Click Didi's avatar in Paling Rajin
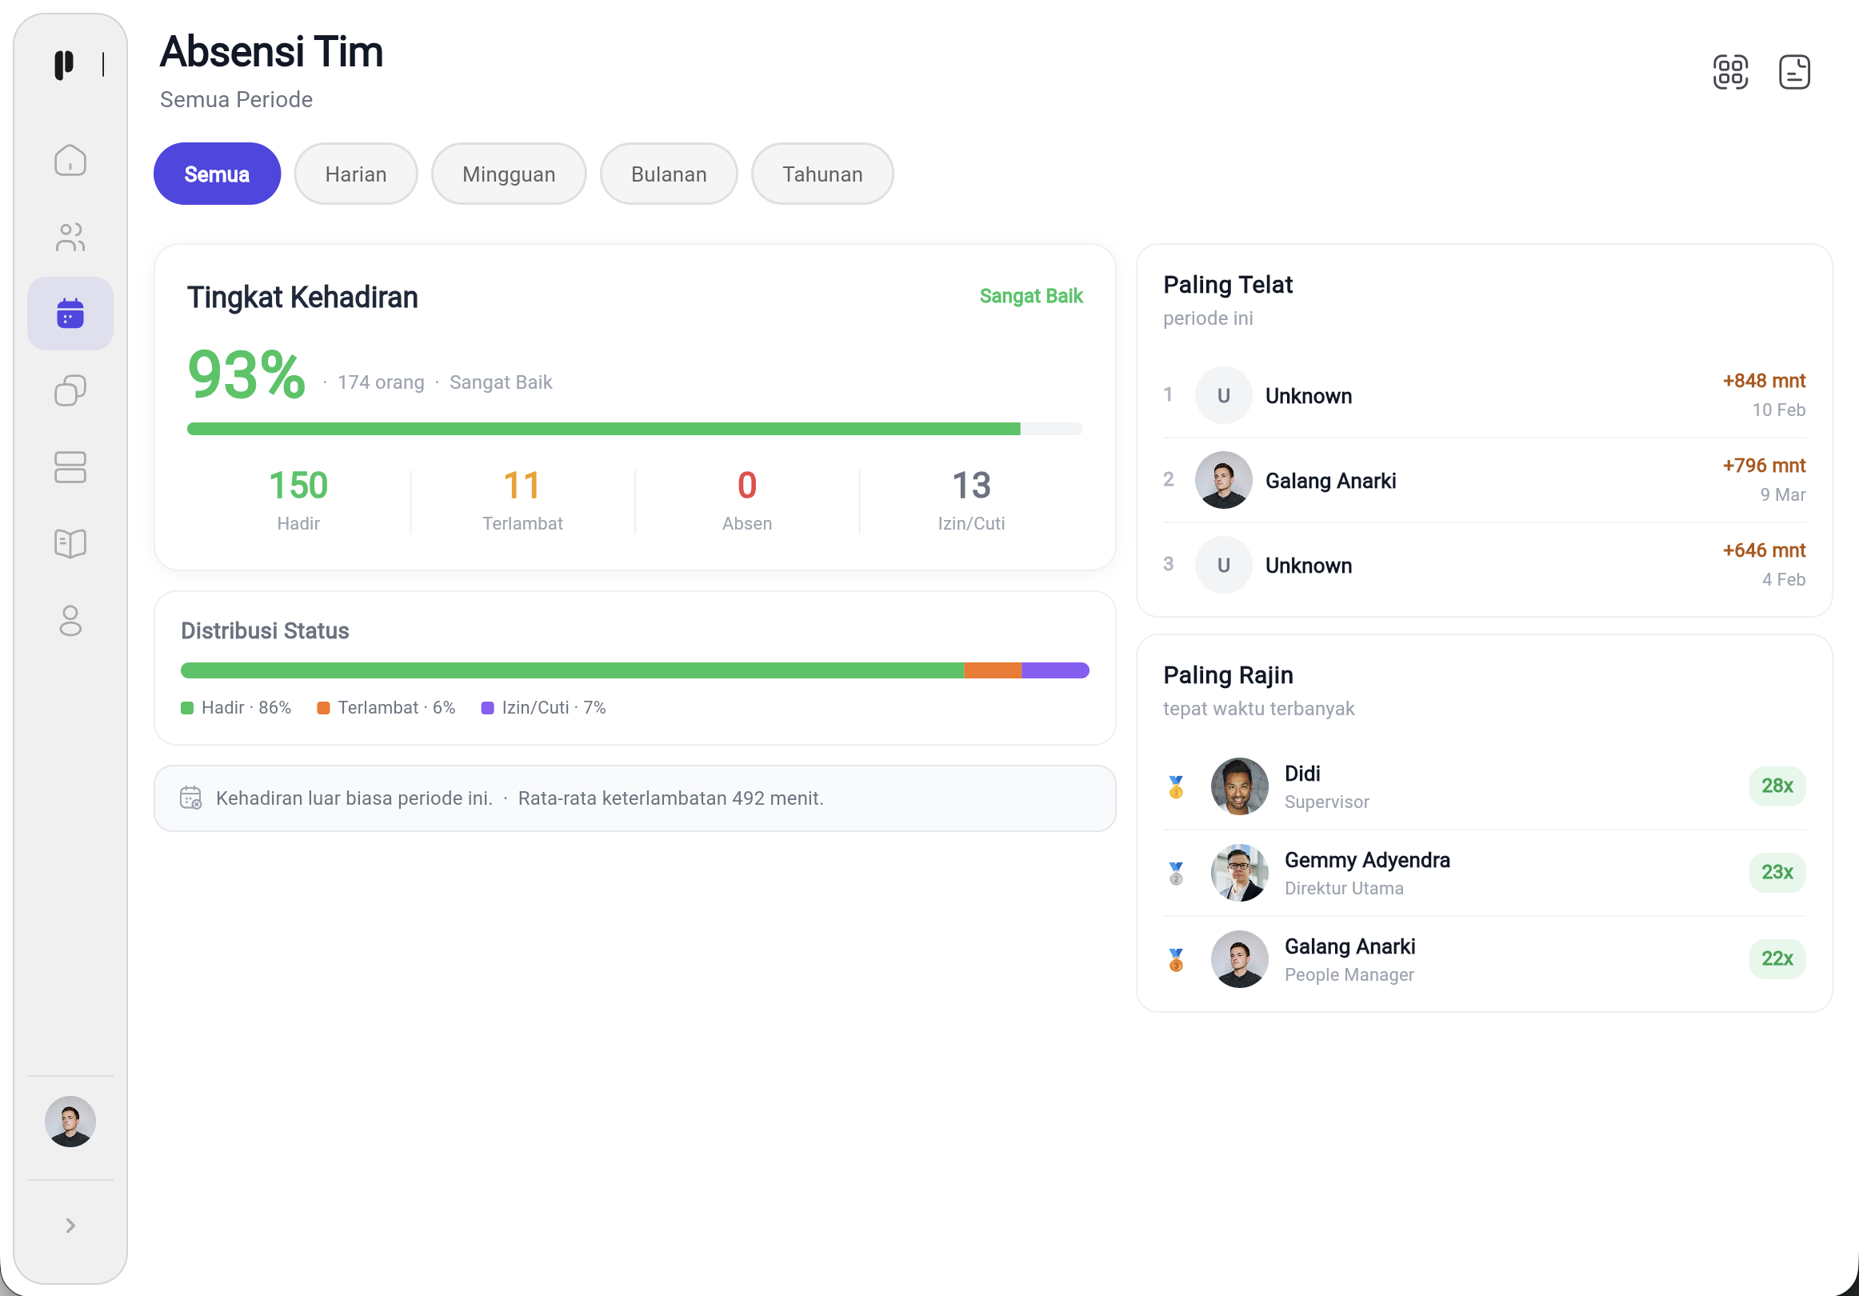This screenshot has width=1859, height=1296. 1240,786
